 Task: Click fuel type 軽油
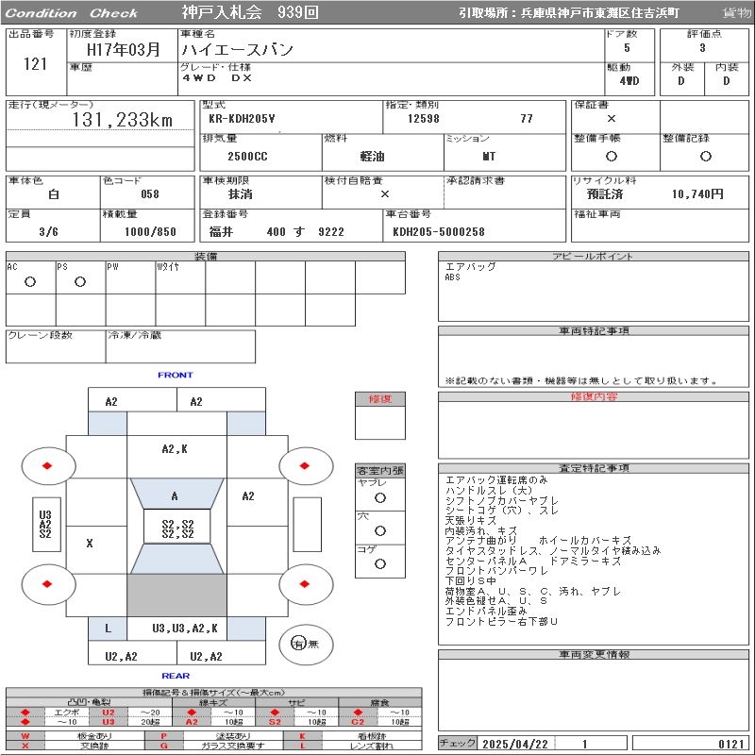pyautogui.click(x=372, y=157)
